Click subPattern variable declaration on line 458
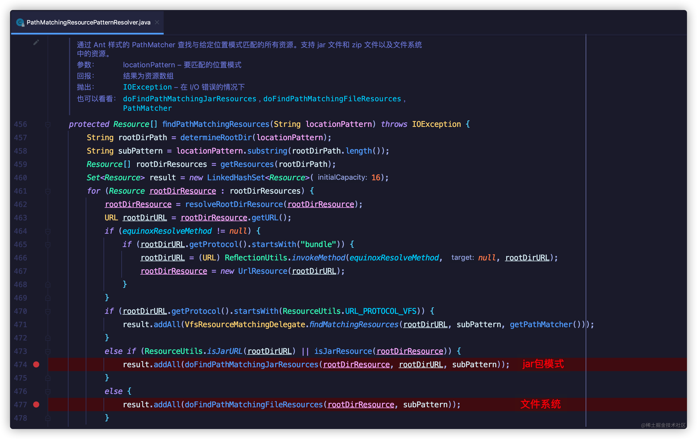697x439 pixels. coord(140,151)
